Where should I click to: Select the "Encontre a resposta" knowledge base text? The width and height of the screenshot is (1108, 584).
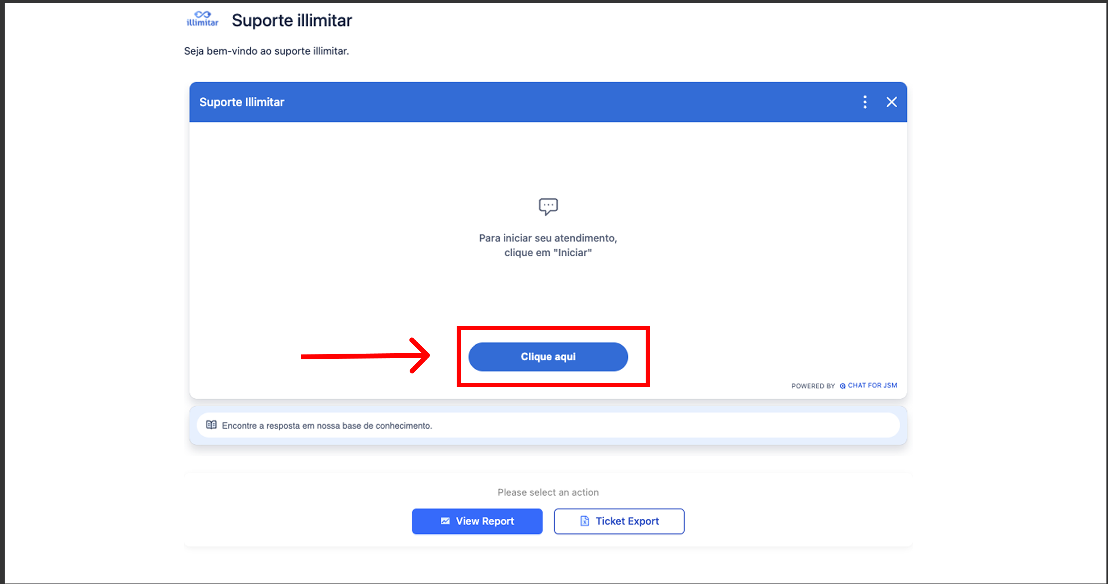coord(326,426)
